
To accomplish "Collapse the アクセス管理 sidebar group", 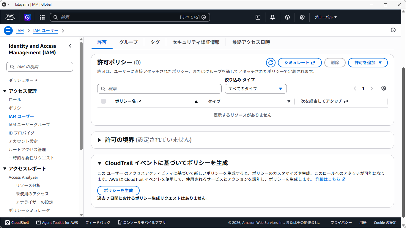I will (x=5, y=91).
